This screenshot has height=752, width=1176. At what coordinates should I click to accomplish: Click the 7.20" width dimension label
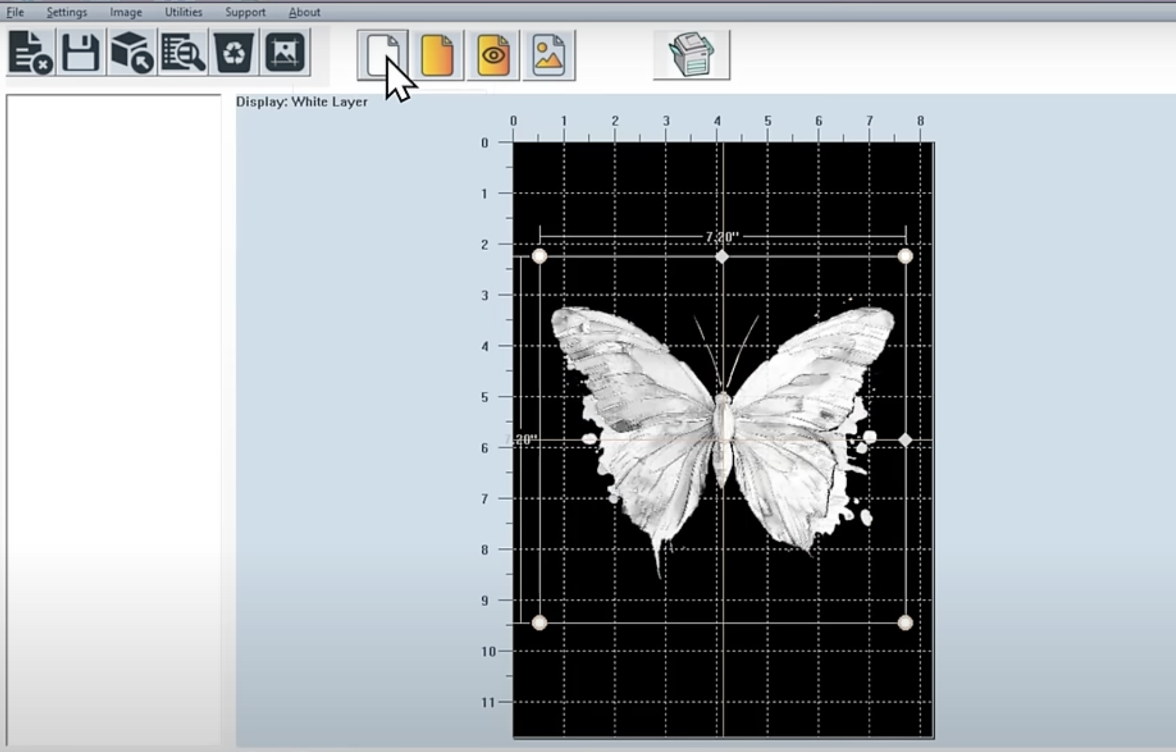(722, 237)
